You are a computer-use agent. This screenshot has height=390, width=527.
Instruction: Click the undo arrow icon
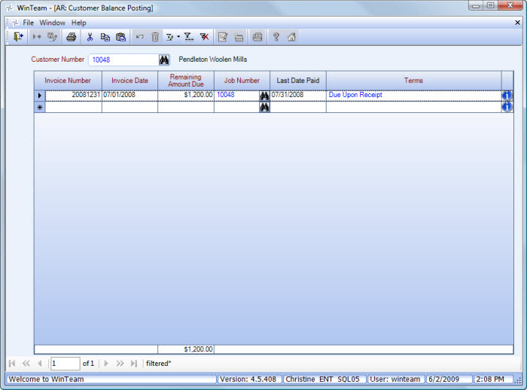(140, 37)
